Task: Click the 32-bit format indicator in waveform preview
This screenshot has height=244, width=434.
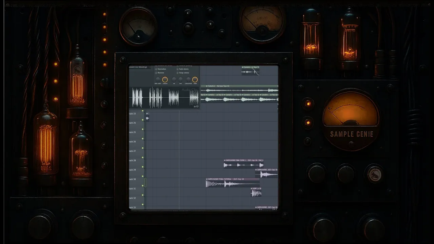Action: pos(195,106)
